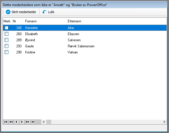Select the employee number 260 cell
The width and height of the screenshot is (169, 133).
click(x=19, y=34)
